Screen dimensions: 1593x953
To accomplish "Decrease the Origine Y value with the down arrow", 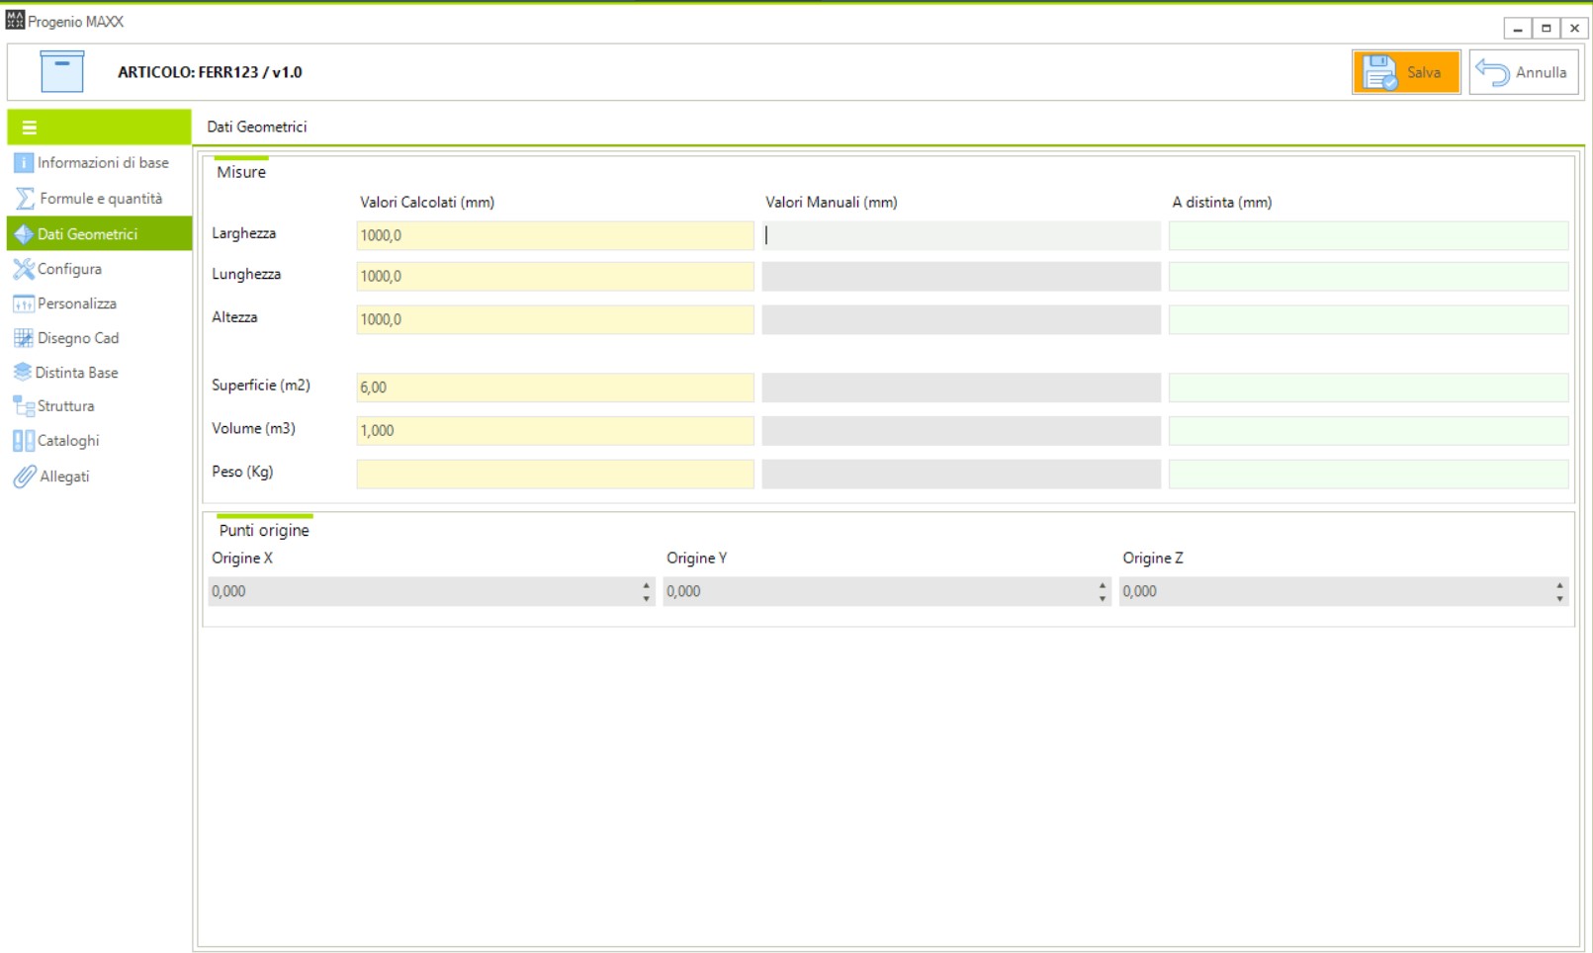I will pos(1103,598).
